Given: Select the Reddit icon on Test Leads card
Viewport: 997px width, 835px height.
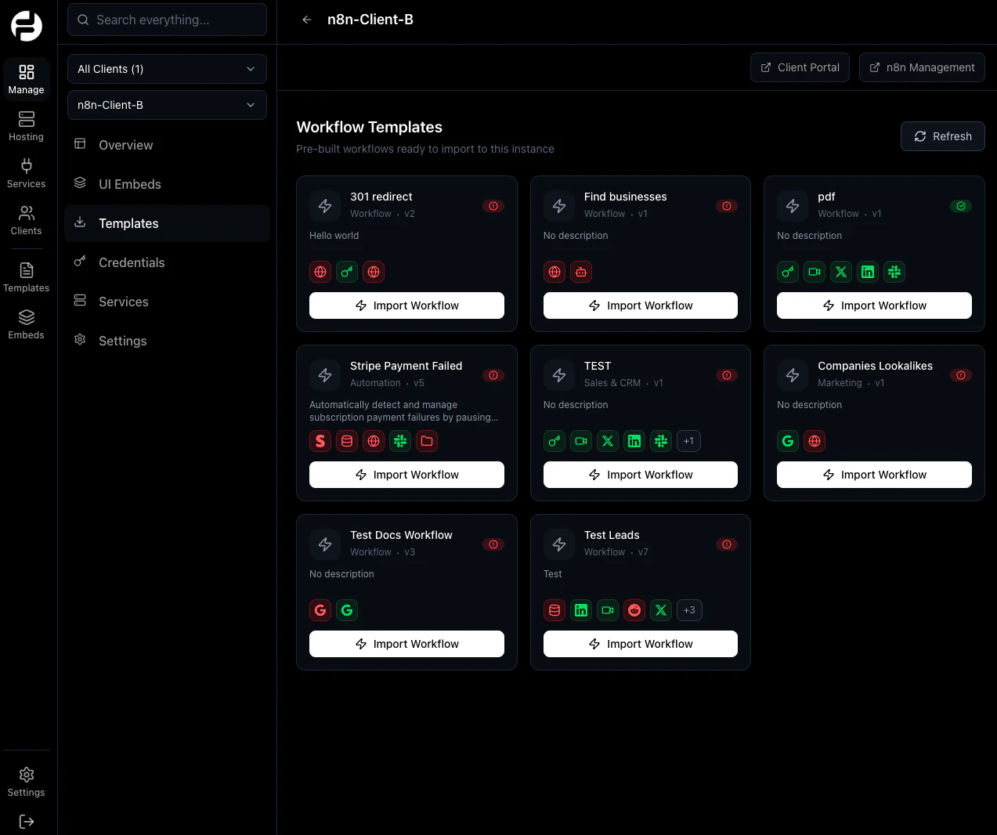Looking at the screenshot, I should point(634,610).
